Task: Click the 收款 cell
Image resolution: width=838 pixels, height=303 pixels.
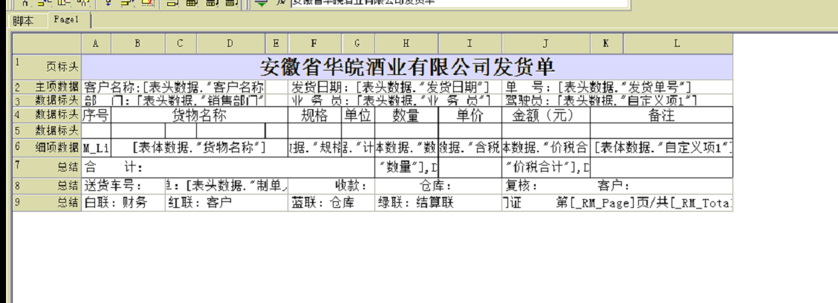Action: [x=331, y=186]
